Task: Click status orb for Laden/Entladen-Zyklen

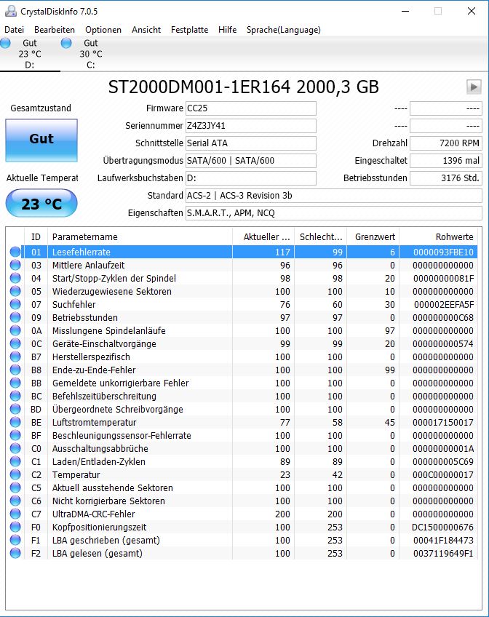Action: click(x=15, y=461)
